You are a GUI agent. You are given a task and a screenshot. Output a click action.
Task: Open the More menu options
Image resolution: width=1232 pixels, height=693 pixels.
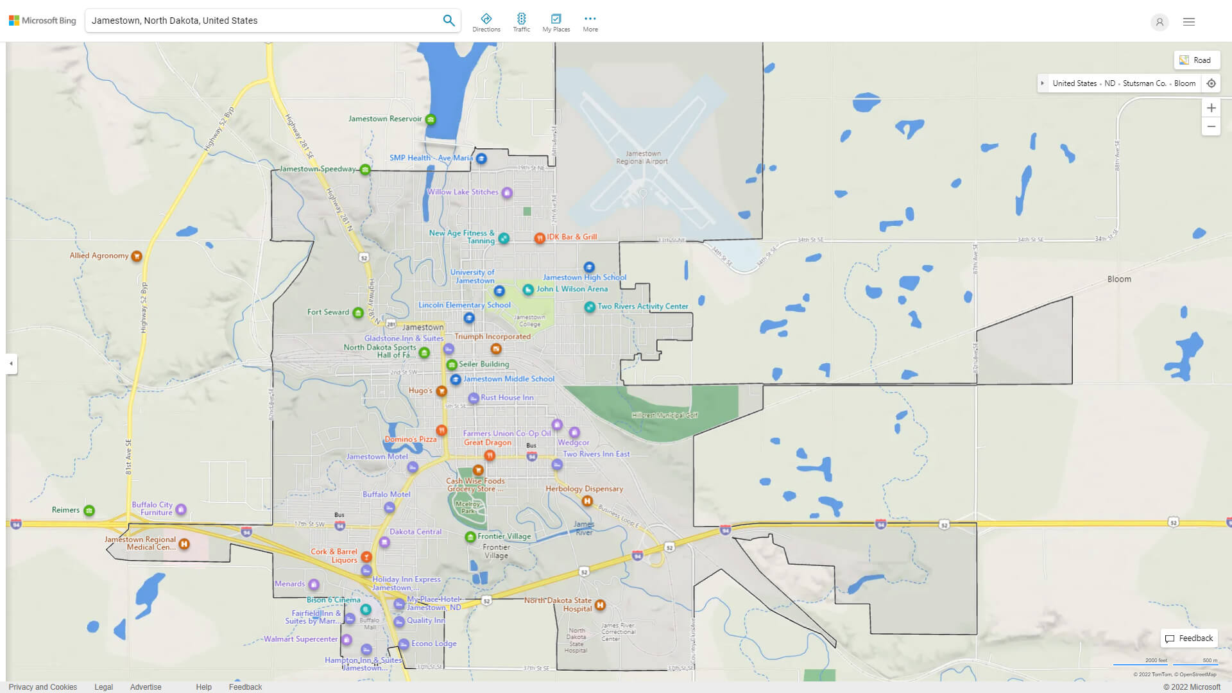(x=590, y=21)
